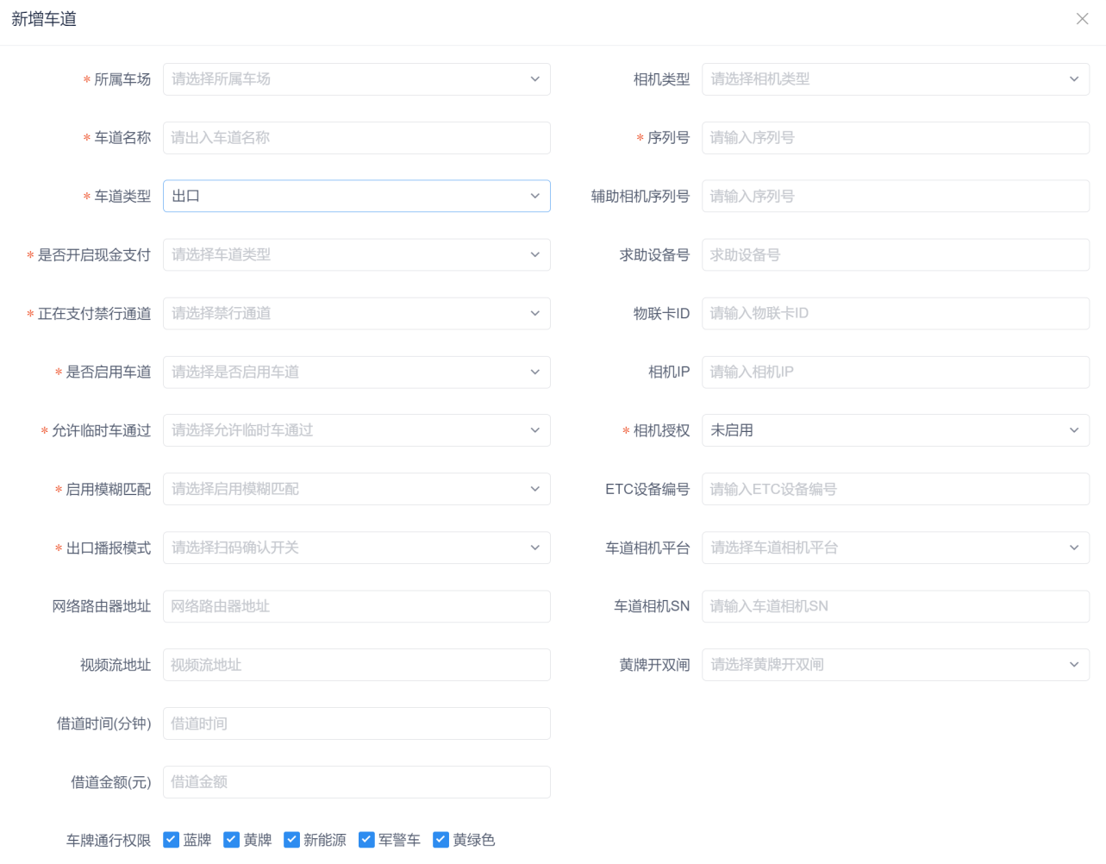This screenshot has width=1106, height=864.
Task: Uncheck the 蓝牌 checkbox
Action: 172,840
